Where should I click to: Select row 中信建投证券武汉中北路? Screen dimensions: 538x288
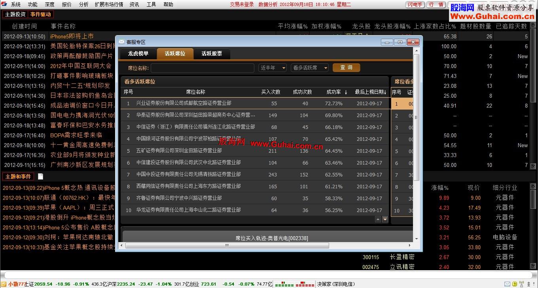[255, 163]
